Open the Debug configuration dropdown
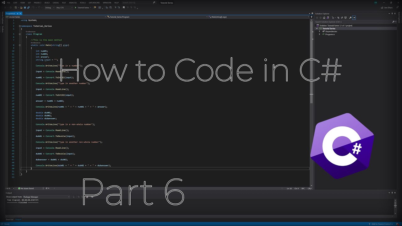The image size is (402, 226). point(49,8)
